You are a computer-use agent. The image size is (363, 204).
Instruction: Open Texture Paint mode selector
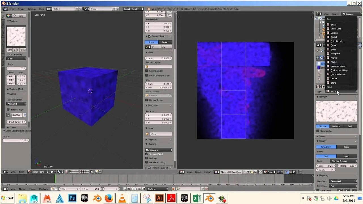tap(37, 172)
